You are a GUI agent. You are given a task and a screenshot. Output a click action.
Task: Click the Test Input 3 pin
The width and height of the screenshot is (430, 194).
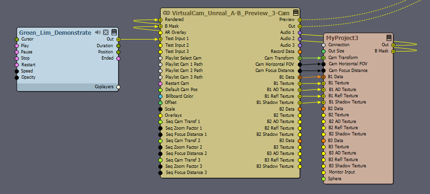point(161,51)
